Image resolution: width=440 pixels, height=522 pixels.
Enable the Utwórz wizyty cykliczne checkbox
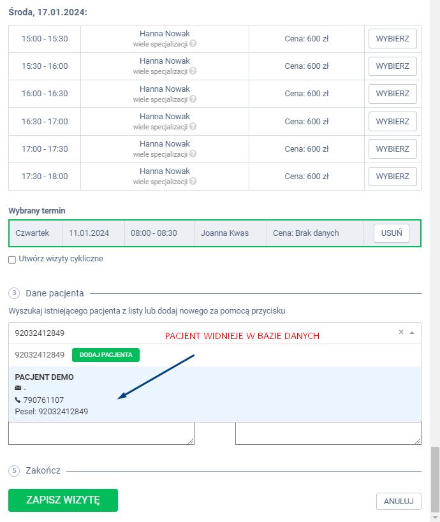coord(12,259)
